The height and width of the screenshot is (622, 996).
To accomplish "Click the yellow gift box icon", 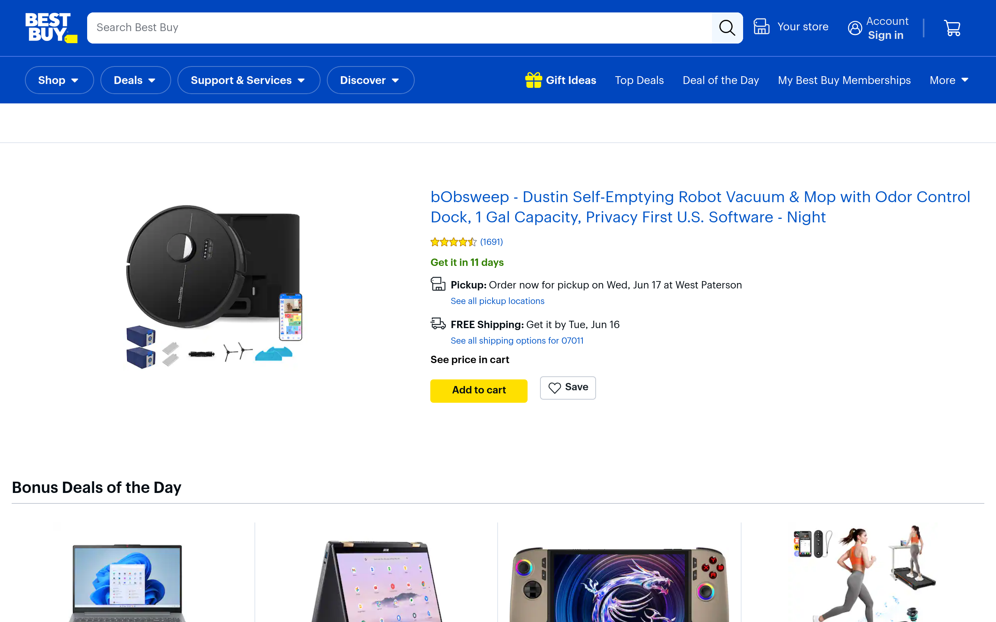I will coord(533,80).
